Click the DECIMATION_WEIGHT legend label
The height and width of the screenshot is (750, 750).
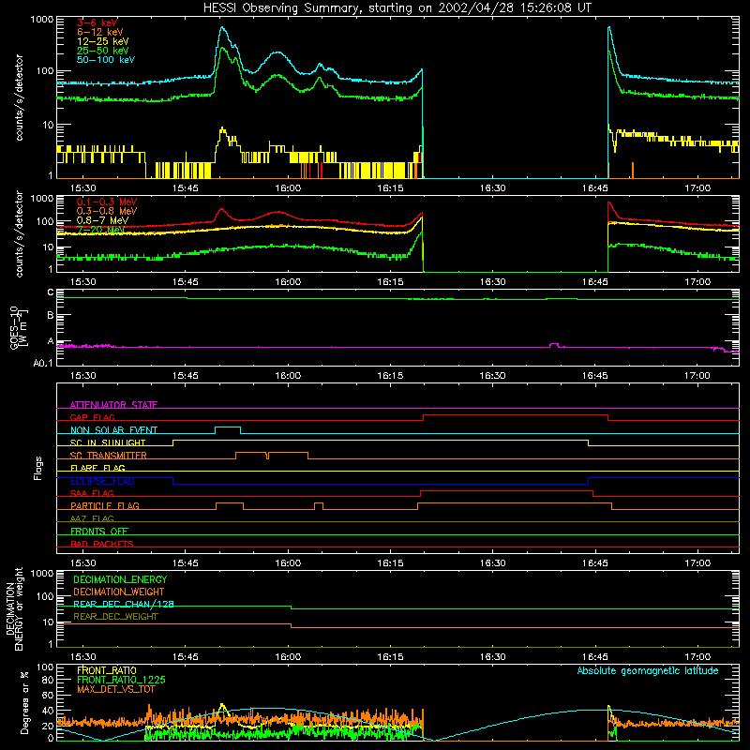tap(119, 592)
